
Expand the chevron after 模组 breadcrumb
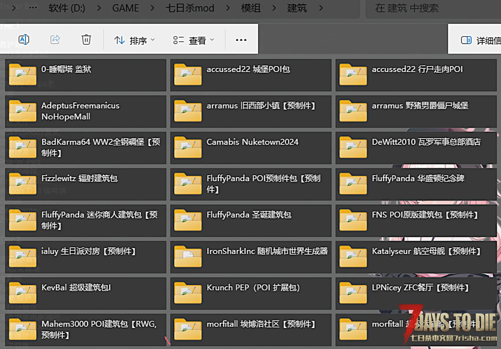coord(274,8)
